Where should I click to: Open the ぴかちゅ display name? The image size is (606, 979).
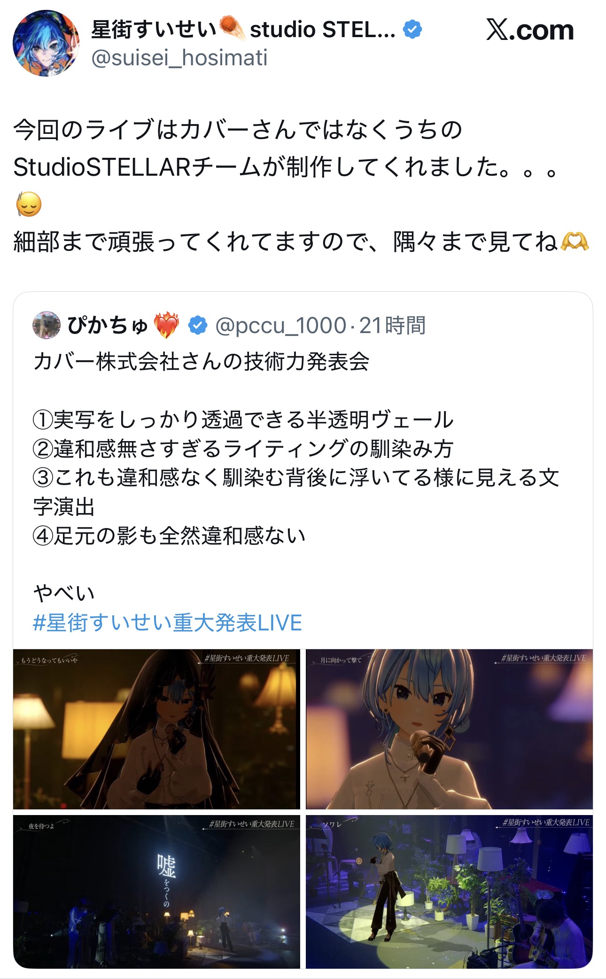(x=108, y=325)
